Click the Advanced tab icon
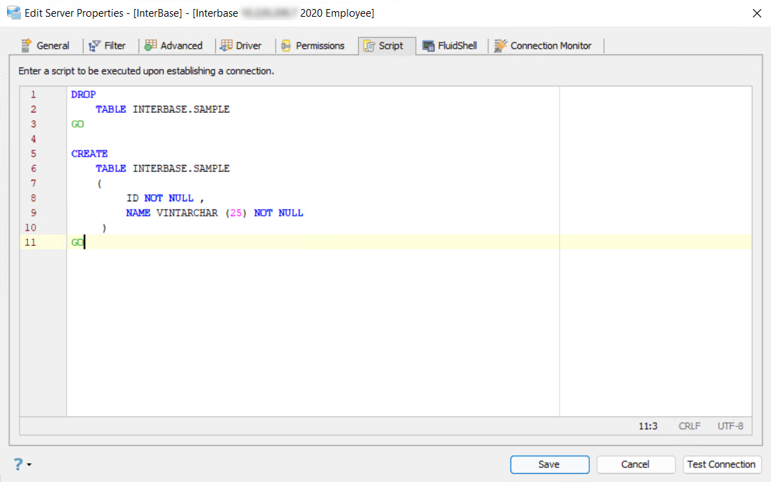 (x=151, y=46)
